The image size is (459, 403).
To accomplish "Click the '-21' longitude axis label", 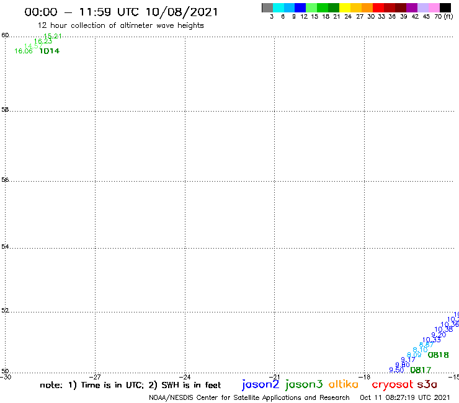I will pyautogui.click(x=275, y=377).
